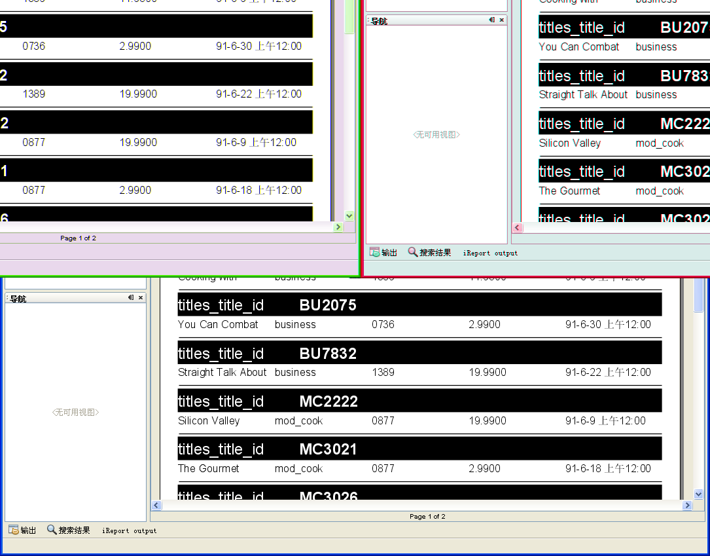Viewport: 710px width, 556px height.
Task: Click '91-6-9 上午12:00' in the bottom window
Action: point(605,420)
